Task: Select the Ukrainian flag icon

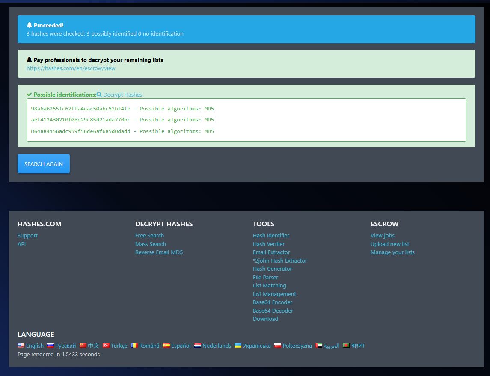Action: click(x=237, y=345)
